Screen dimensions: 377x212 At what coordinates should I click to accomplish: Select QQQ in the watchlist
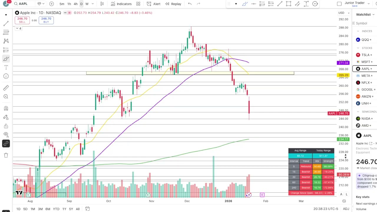point(365,39)
